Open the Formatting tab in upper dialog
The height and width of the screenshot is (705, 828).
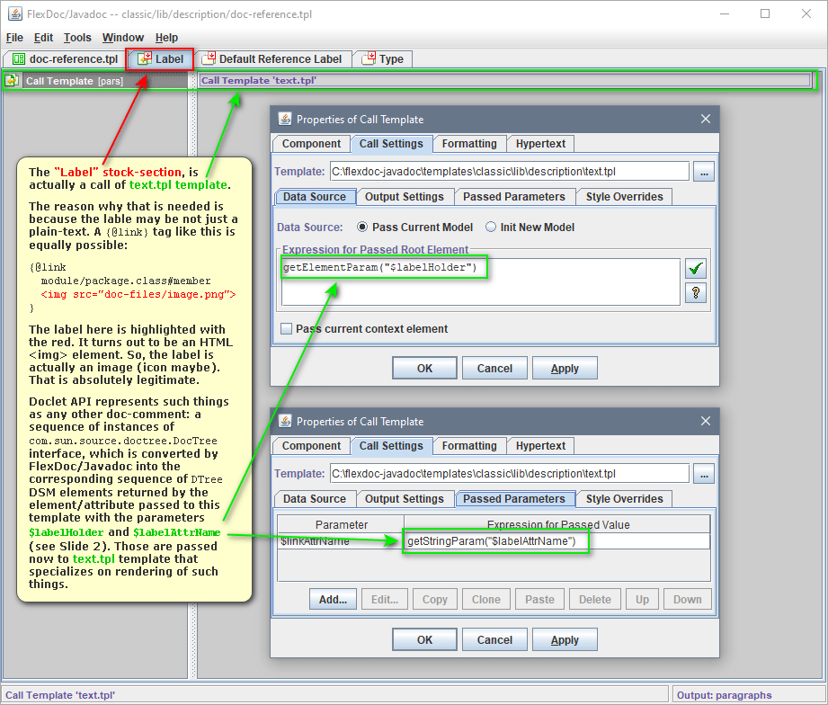pyautogui.click(x=469, y=144)
